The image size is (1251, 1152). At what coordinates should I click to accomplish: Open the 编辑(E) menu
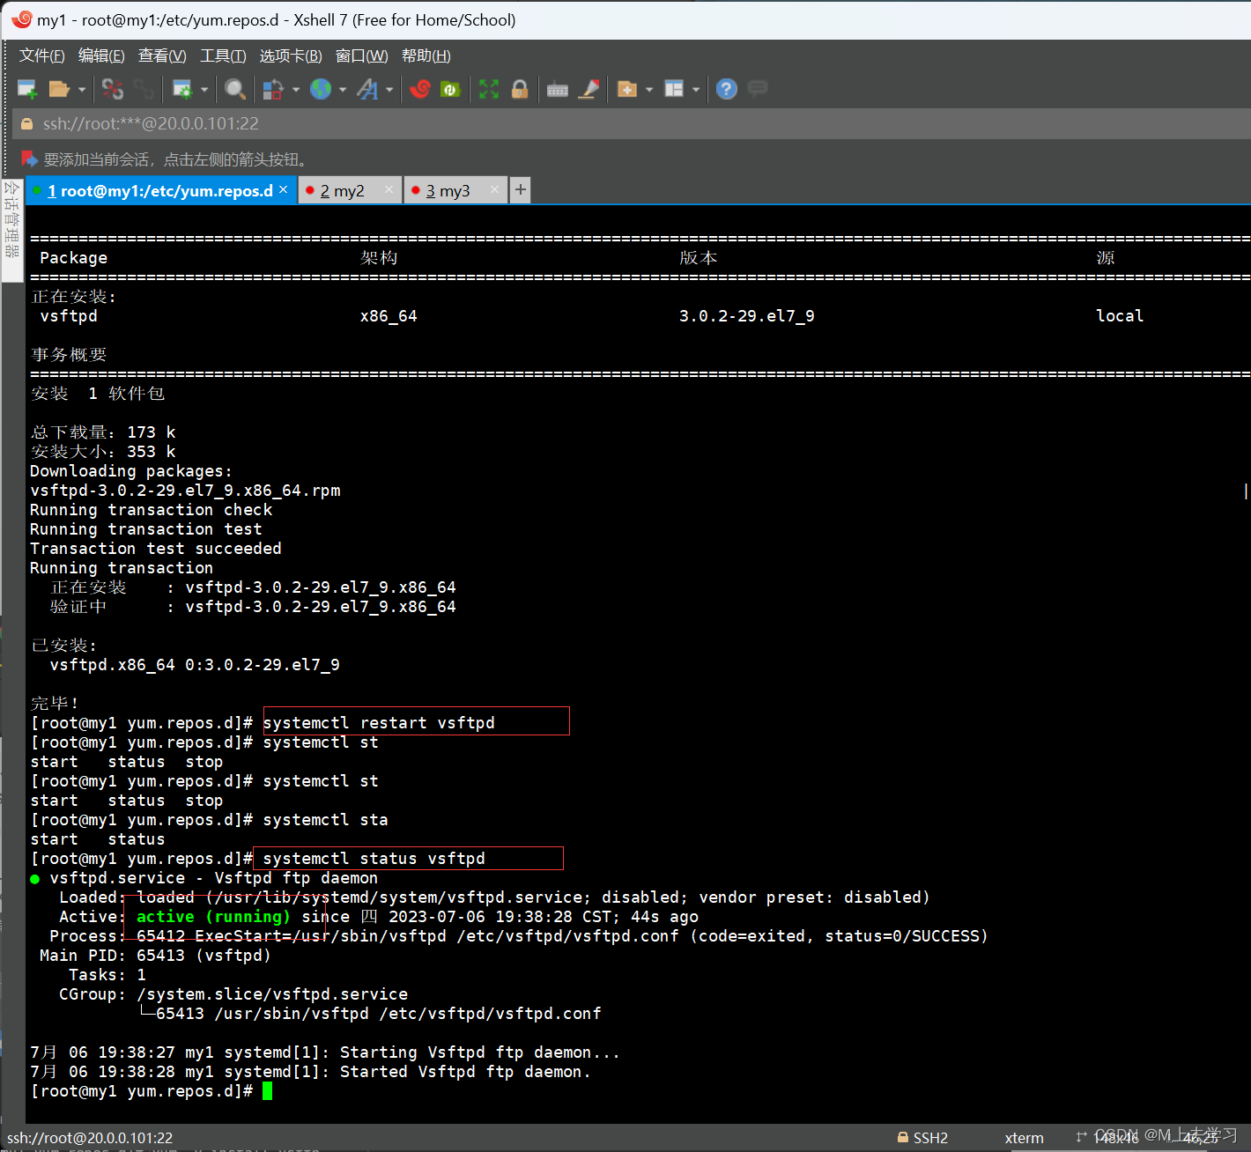[x=101, y=55]
